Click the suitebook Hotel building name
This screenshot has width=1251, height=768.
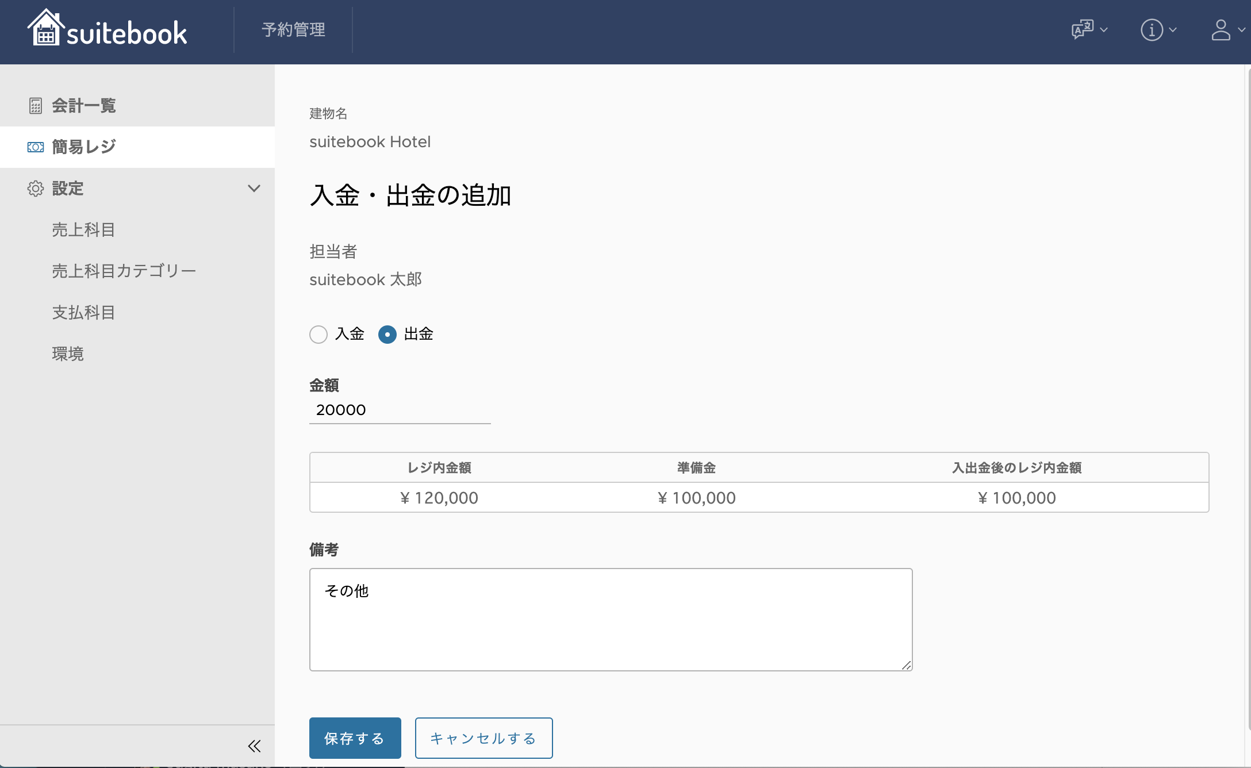[x=370, y=142]
